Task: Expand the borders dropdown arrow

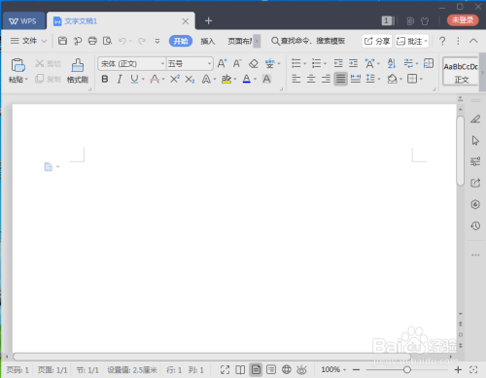Action: tap(421, 79)
